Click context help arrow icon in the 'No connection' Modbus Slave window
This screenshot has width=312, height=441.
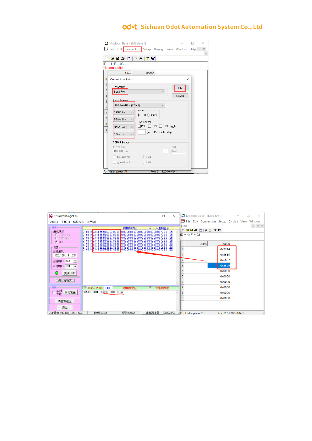coord(153,58)
